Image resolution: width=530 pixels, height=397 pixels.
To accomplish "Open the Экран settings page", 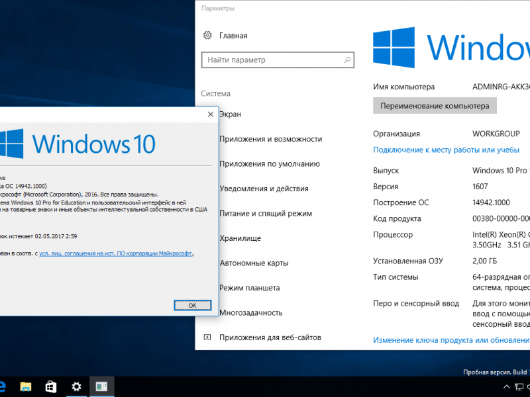I will coord(230,114).
